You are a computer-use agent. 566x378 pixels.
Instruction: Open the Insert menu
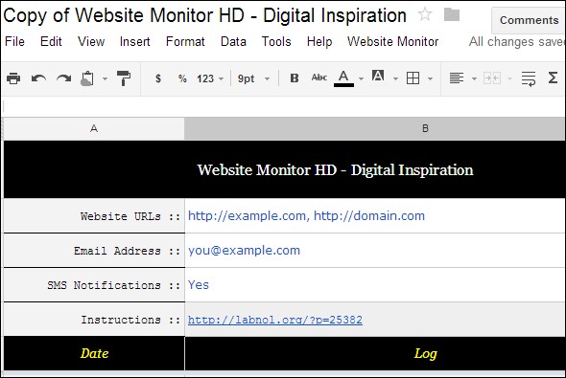pyautogui.click(x=135, y=42)
